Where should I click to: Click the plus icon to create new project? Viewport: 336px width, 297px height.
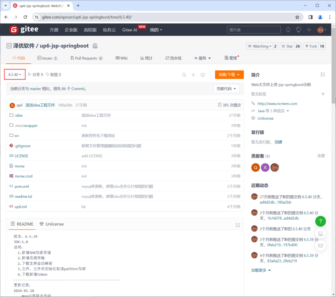308,29
